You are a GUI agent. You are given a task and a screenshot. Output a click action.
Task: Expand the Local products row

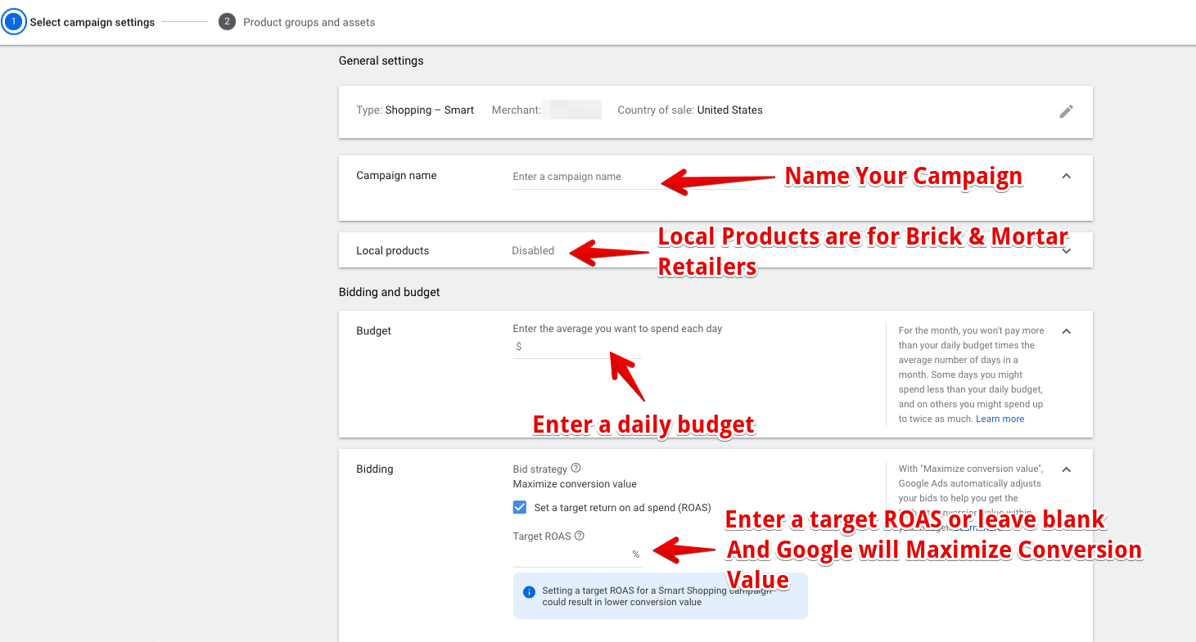(x=1066, y=251)
